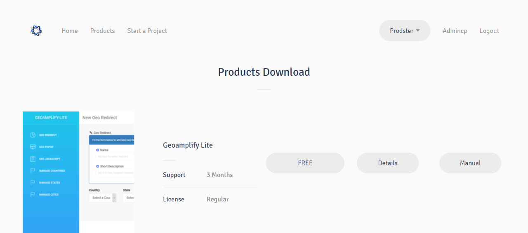
Task: Select the Name radio bullet in preview
Action: (x=98, y=150)
